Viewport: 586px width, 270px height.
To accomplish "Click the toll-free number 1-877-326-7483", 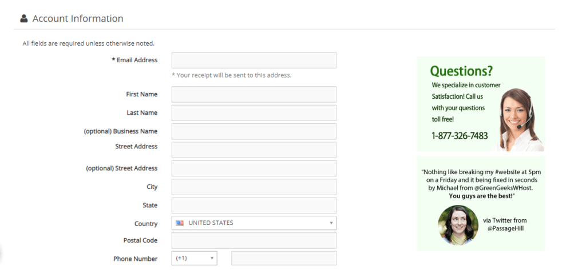I will [x=460, y=136].
